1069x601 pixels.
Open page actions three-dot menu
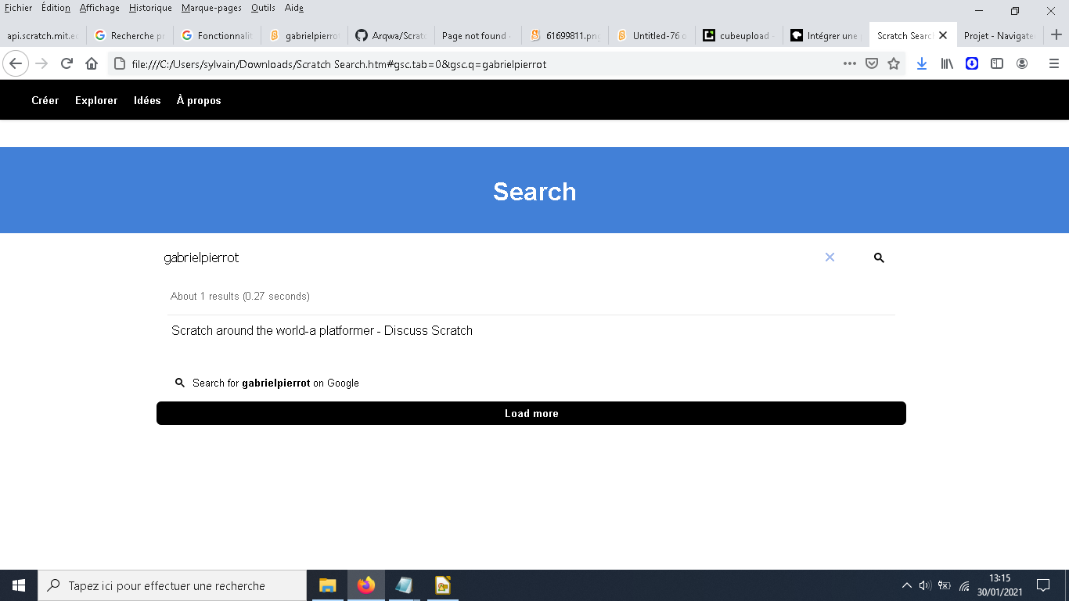(x=850, y=63)
